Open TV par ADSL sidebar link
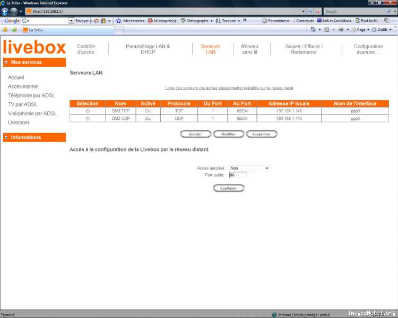Image resolution: width=398 pixels, height=318 pixels. click(x=23, y=104)
